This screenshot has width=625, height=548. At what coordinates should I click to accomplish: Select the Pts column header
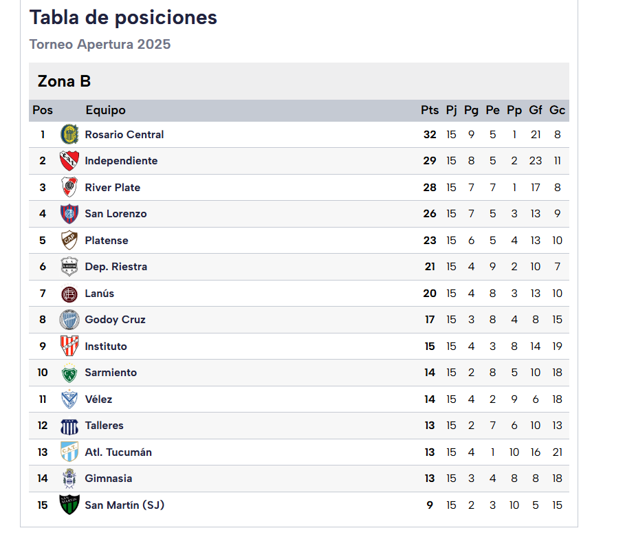pyautogui.click(x=430, y=110)
